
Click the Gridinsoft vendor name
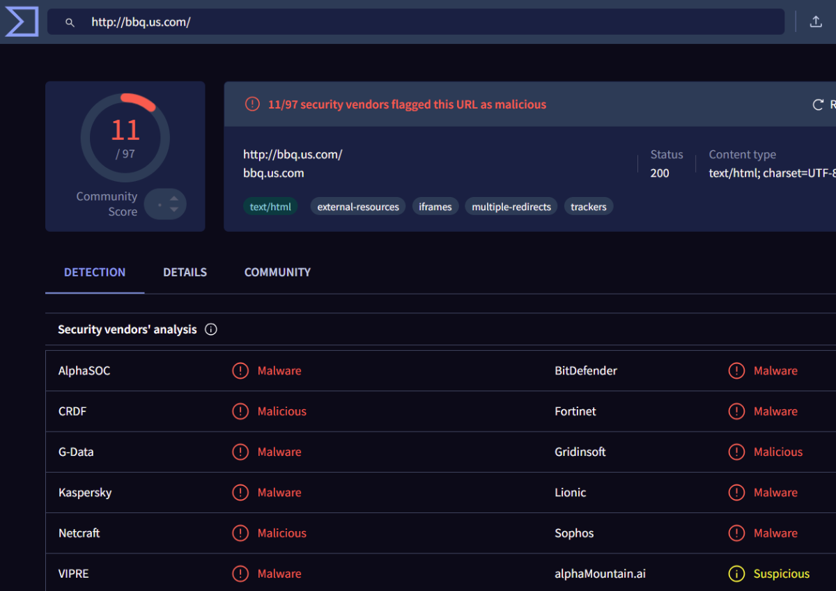point(580,452)
